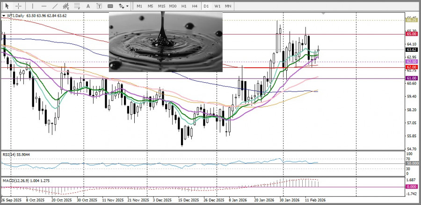Click the 1.687 MACD scale value

click(412, 180)
